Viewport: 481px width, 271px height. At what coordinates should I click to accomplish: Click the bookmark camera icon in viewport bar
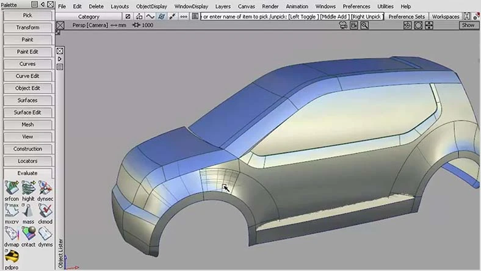[353, 25]
